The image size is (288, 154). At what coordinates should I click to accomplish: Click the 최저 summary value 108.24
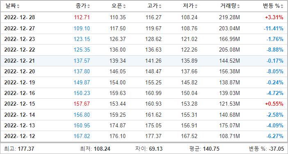(102, 149)
